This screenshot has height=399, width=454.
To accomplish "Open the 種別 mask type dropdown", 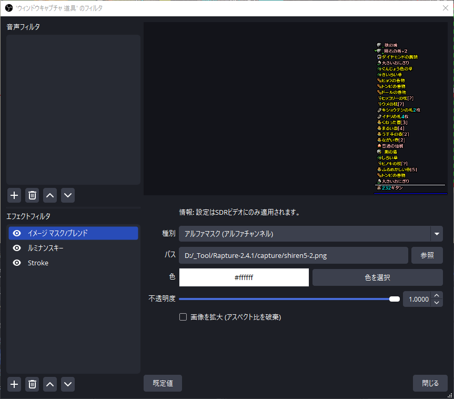I will point(436,234).
